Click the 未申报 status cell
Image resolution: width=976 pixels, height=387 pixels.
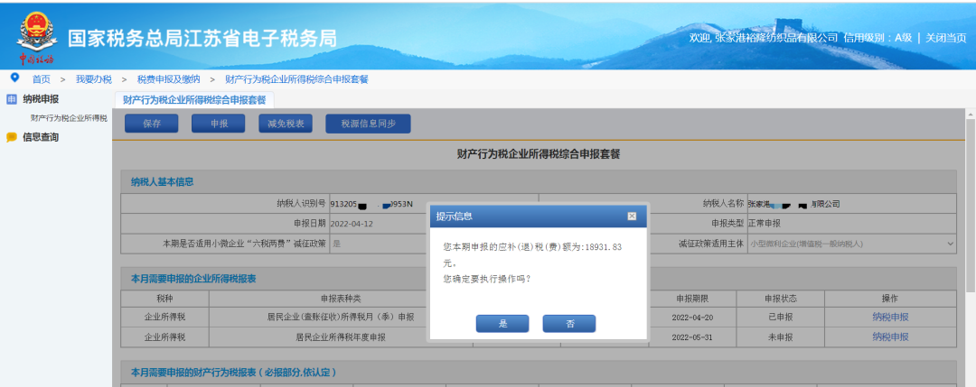pyautogui.click(x=781, y=337)
